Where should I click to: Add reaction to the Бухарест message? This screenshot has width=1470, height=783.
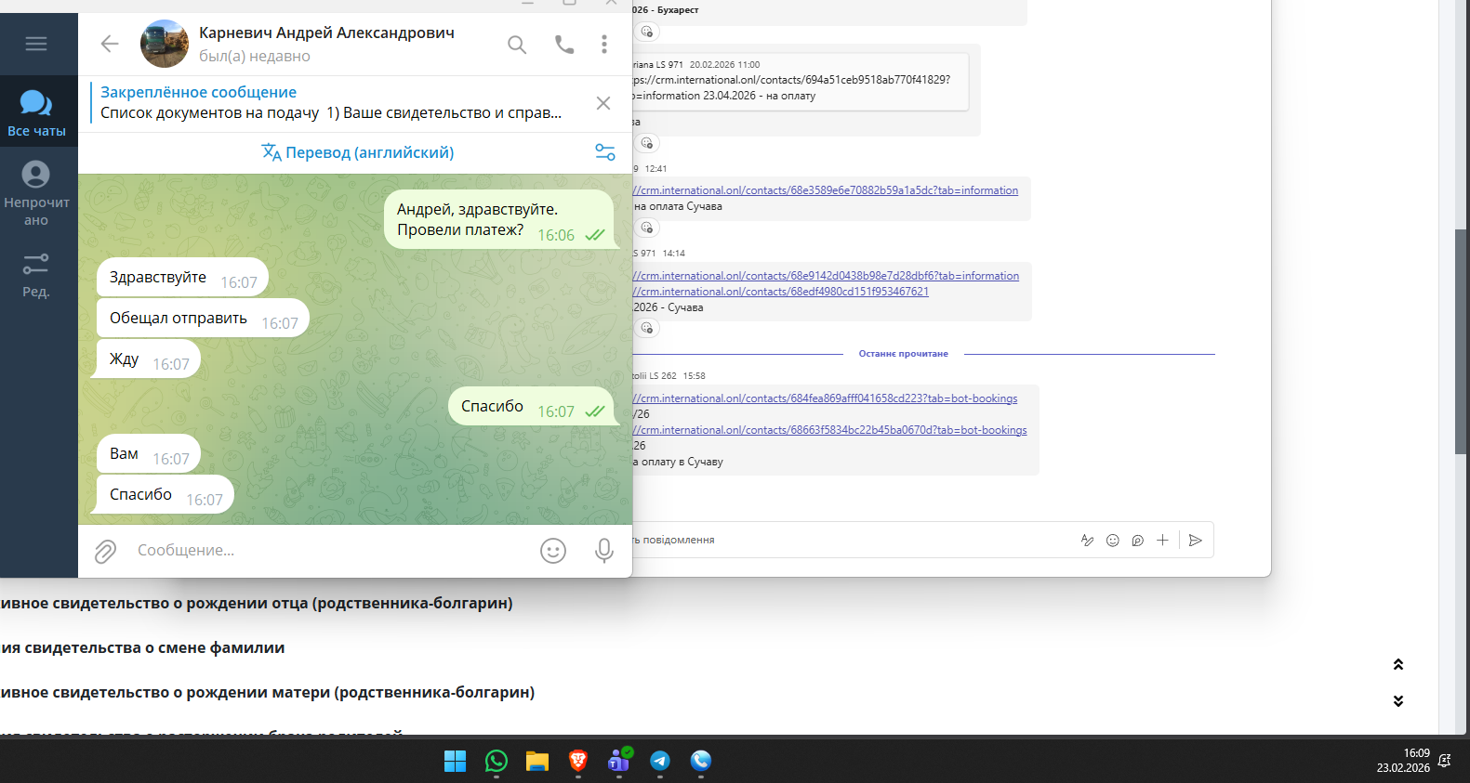pyautogui.click(x=647, y=32)
